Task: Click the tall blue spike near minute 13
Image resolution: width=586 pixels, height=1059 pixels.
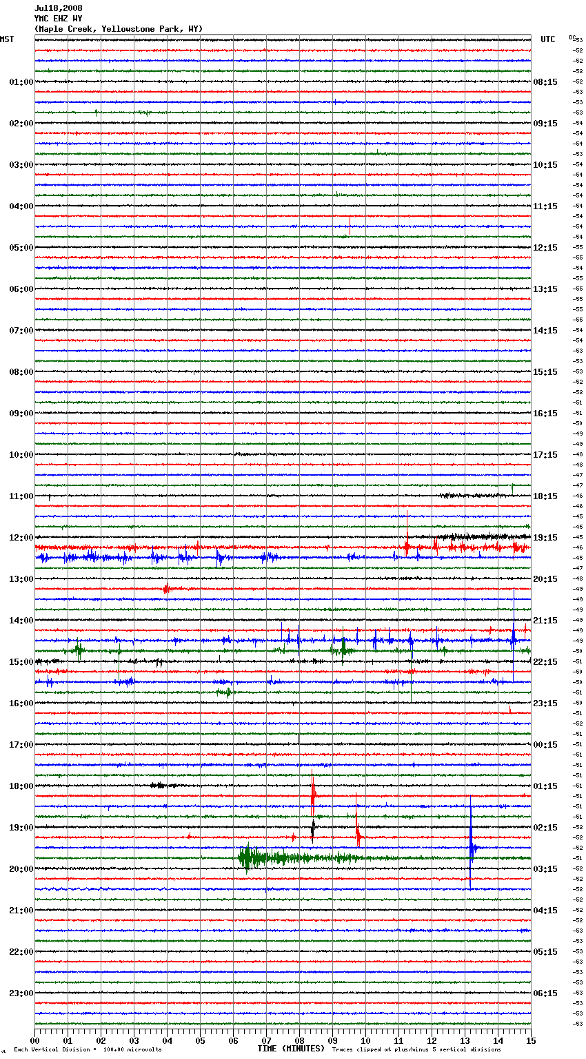Action: (x=471, y=842)
